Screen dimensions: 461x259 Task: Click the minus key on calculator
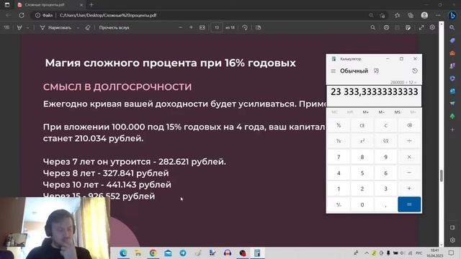coord(409,173)
